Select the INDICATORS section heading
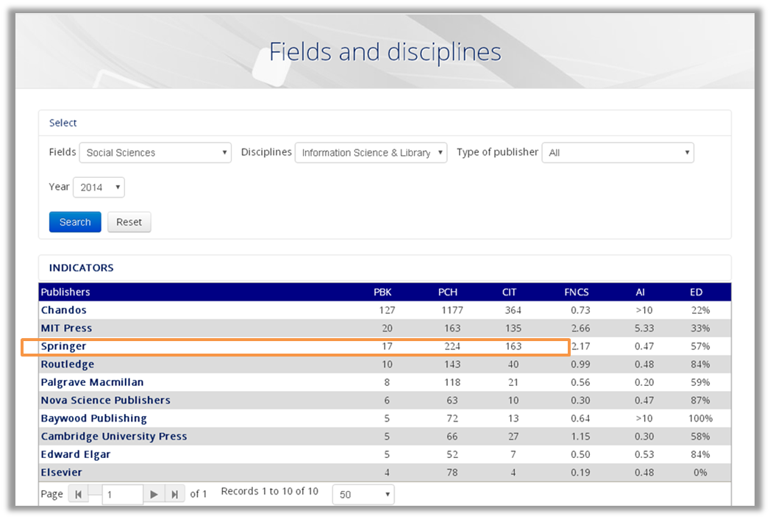770x519 pixels. pyautogui.click(x=81, y=268)
